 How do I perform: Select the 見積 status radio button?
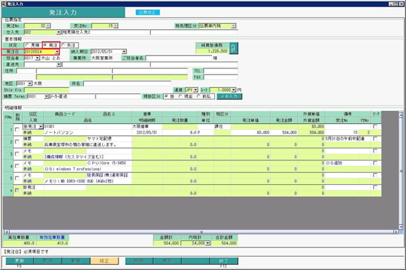pyautogui.click(x=27, y=45)
